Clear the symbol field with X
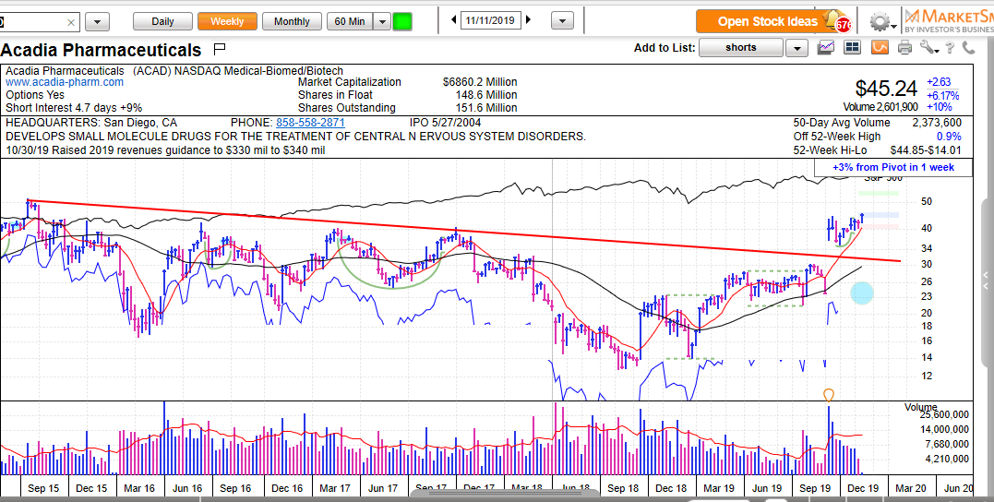Image resolution: width=994 pixels, height=502 pixels. pos(71,22)
